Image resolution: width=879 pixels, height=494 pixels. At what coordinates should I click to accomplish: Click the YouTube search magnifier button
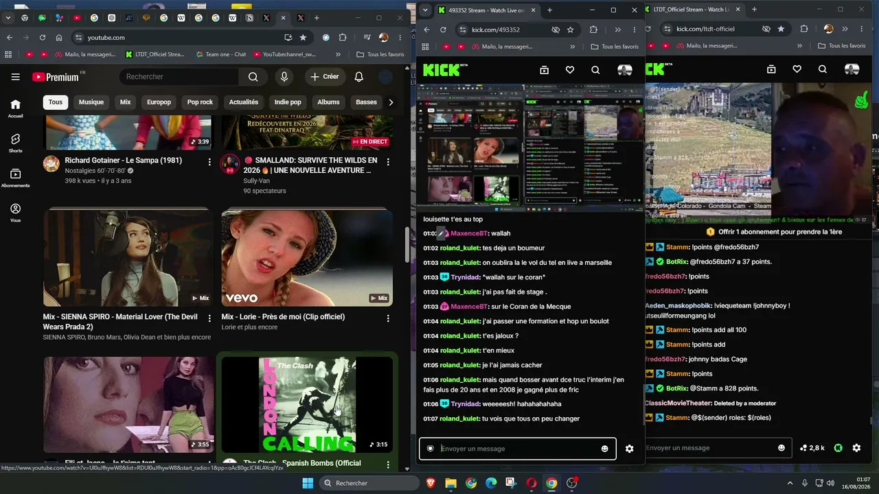point(253,77)
